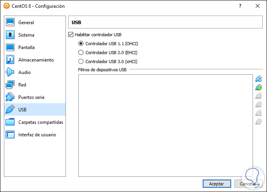Select Controlador USB 1.1 (OHCI)
This screenshot has height=192, width=267.
click(81, 44)
